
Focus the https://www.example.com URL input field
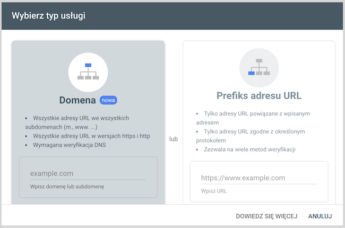pos(259,178)
